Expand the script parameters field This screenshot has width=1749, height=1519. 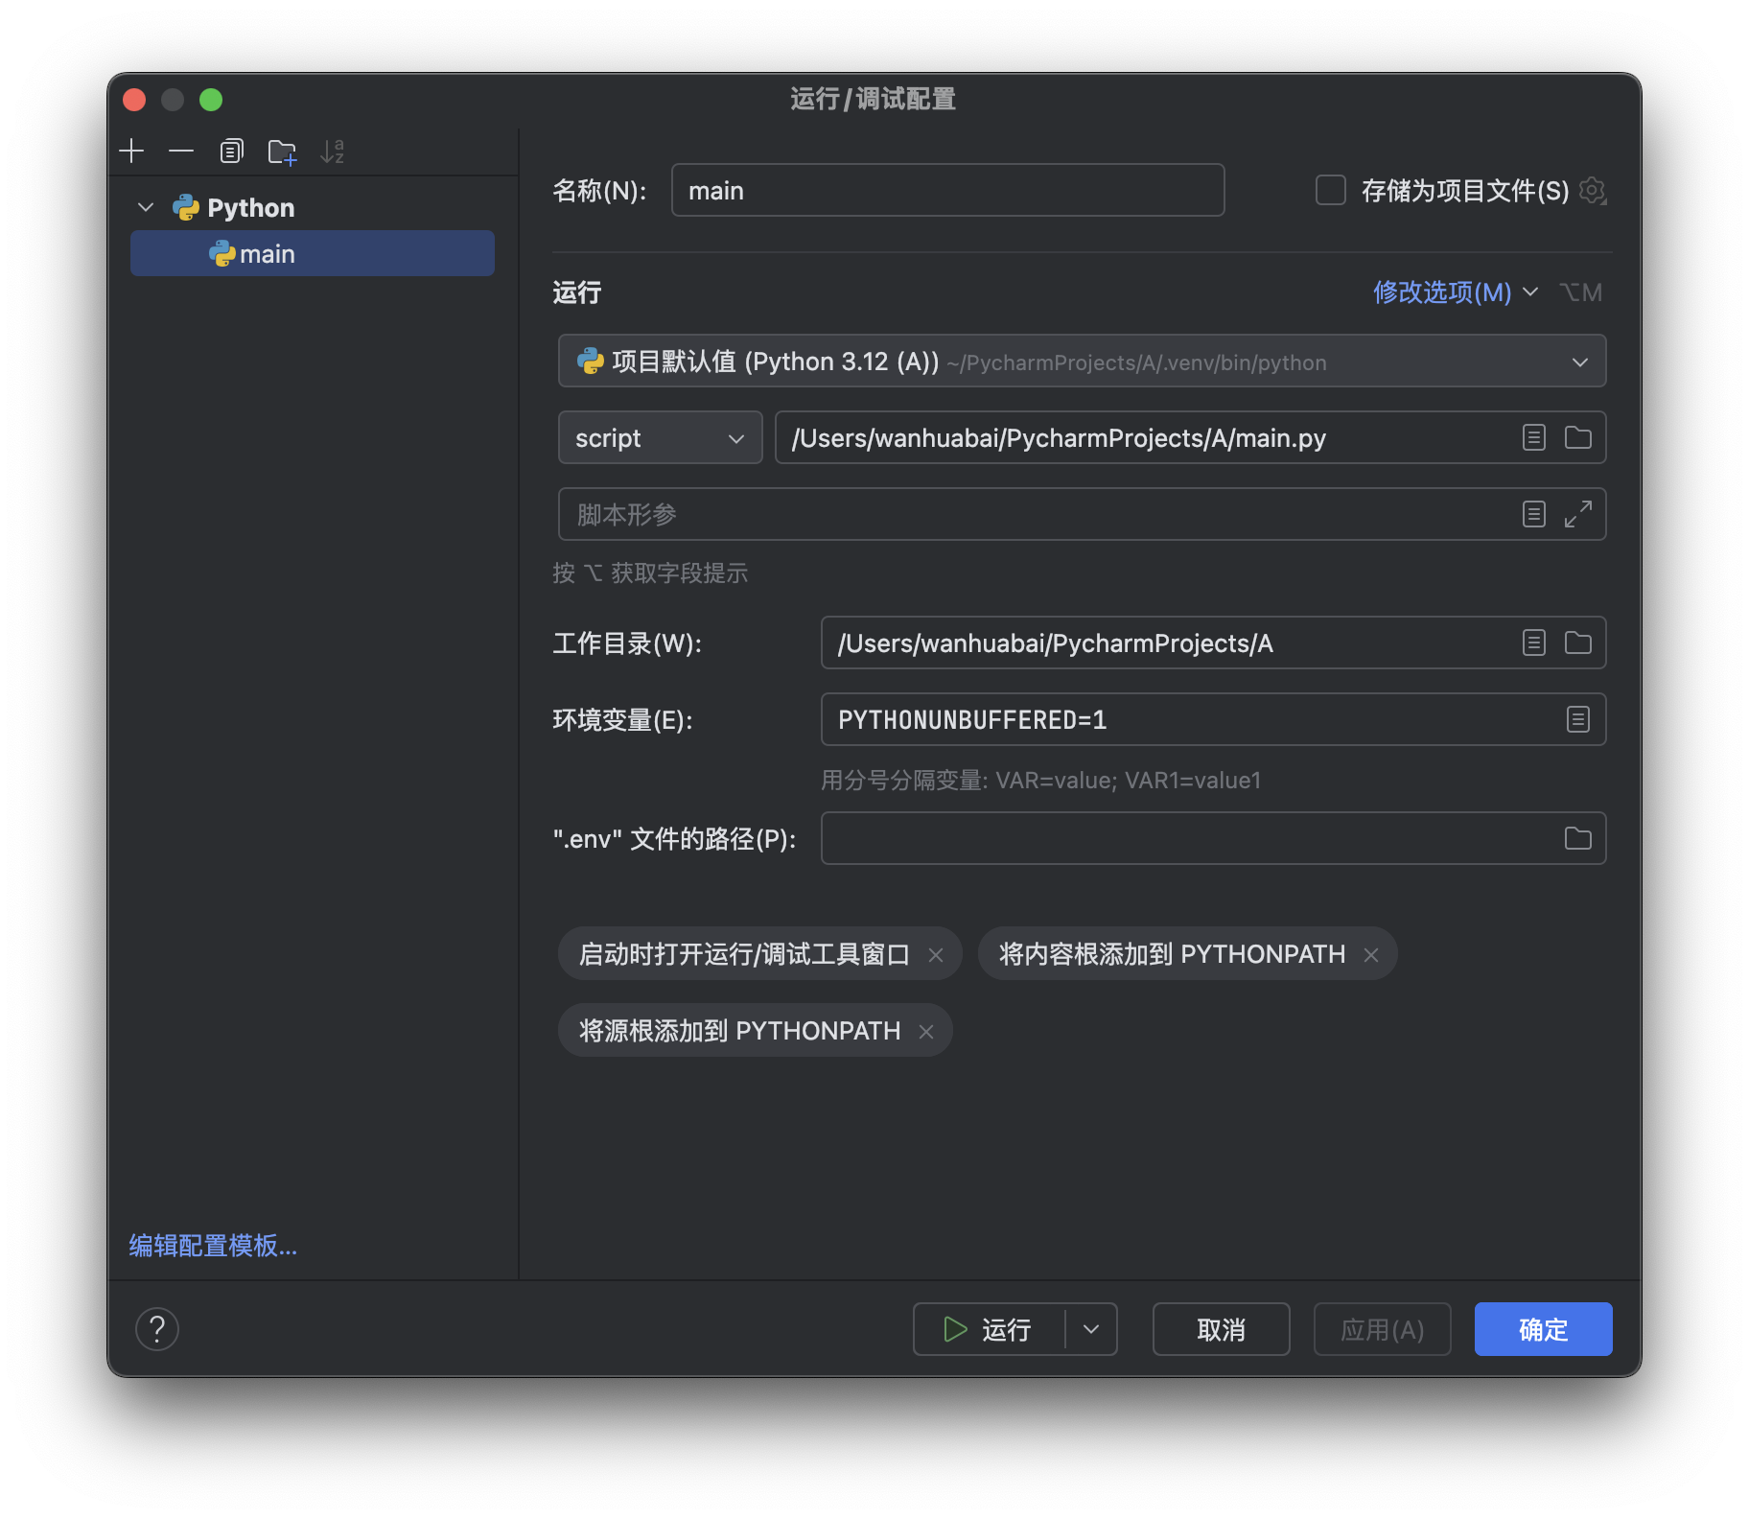tap(1577, 515)
